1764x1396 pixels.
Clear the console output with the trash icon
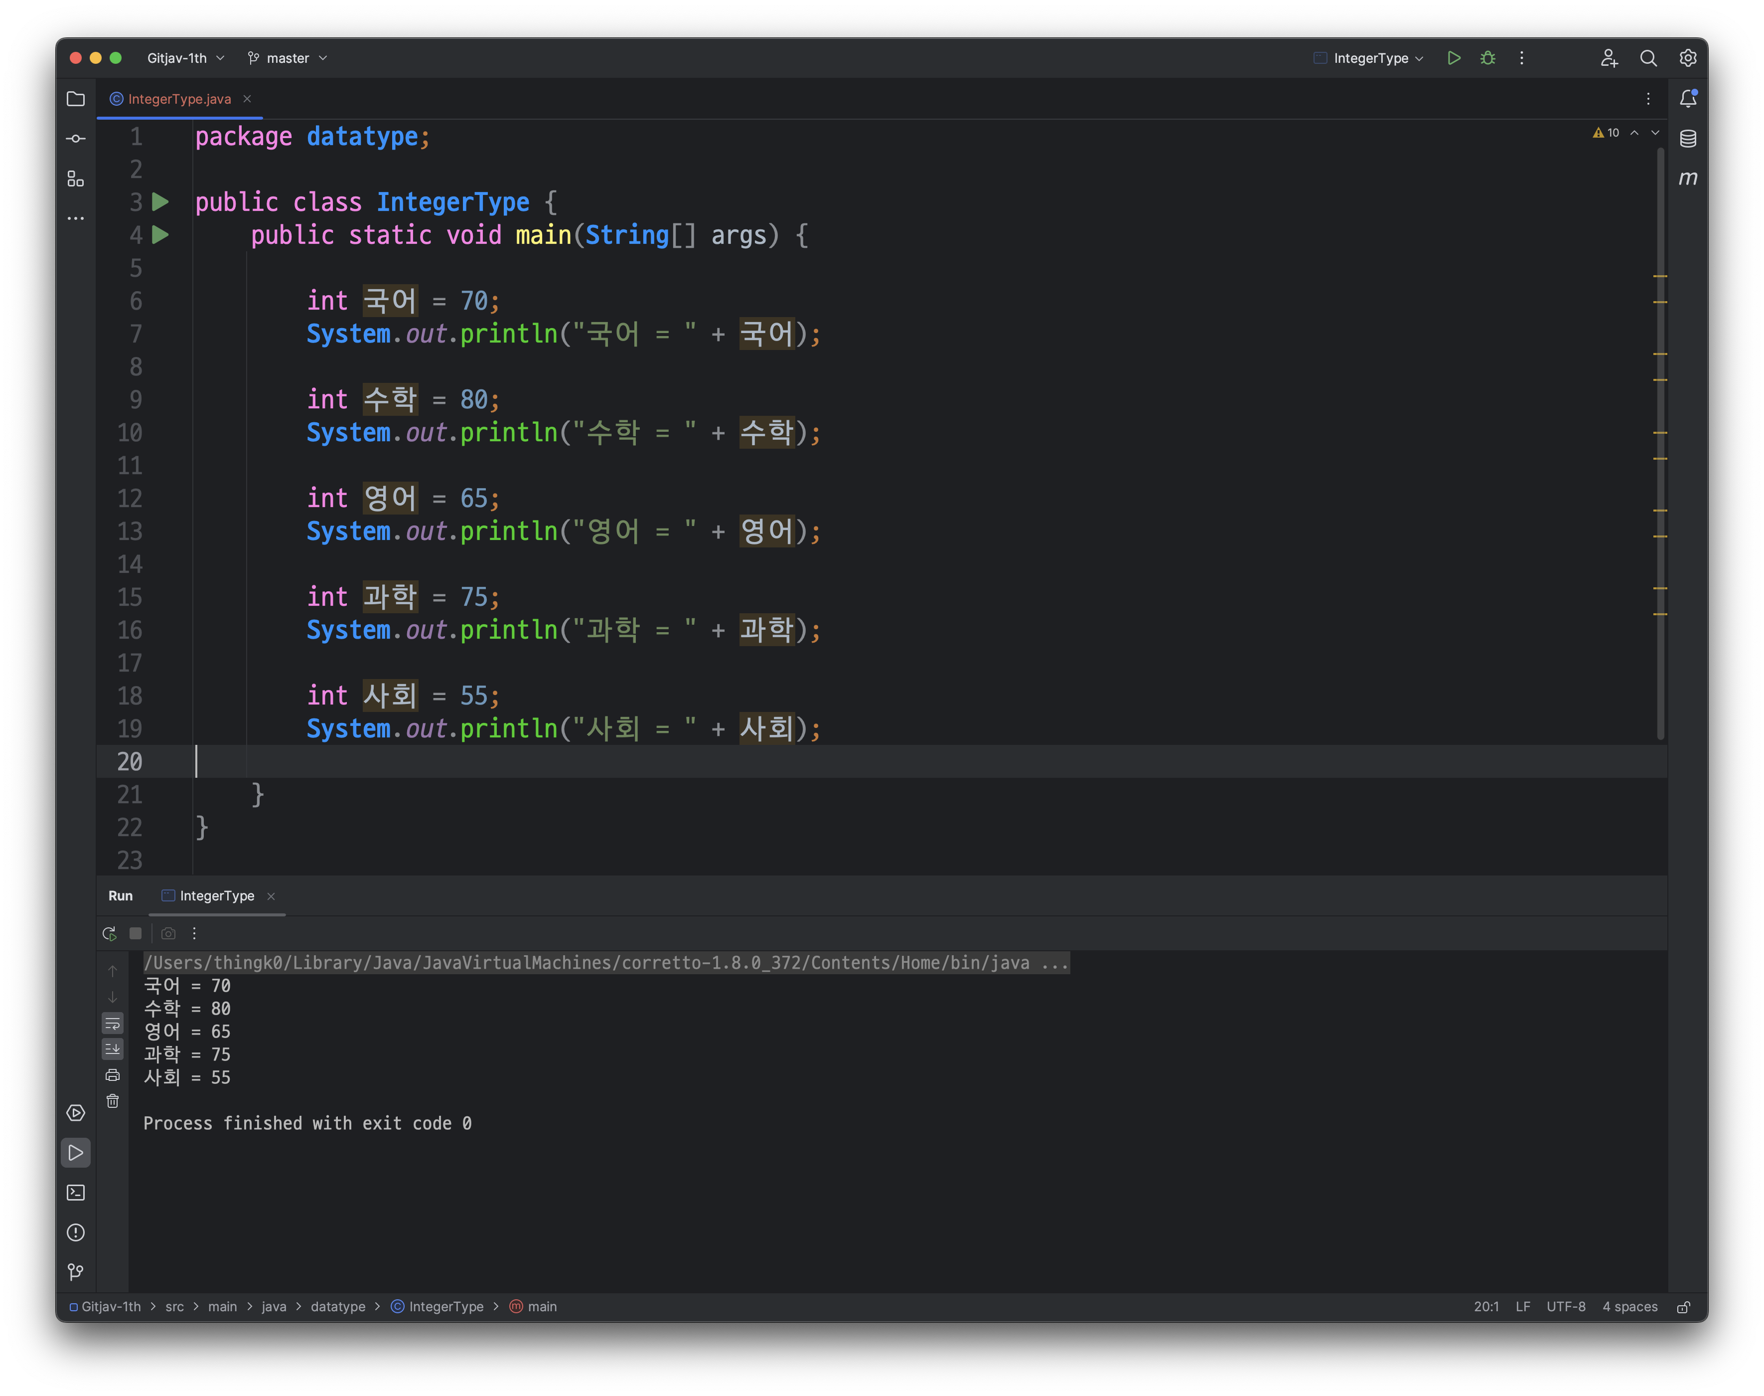(113, 1101)
